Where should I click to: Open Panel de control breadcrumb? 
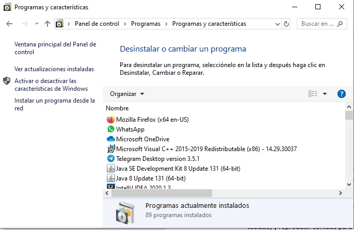(x=97, y=24)
